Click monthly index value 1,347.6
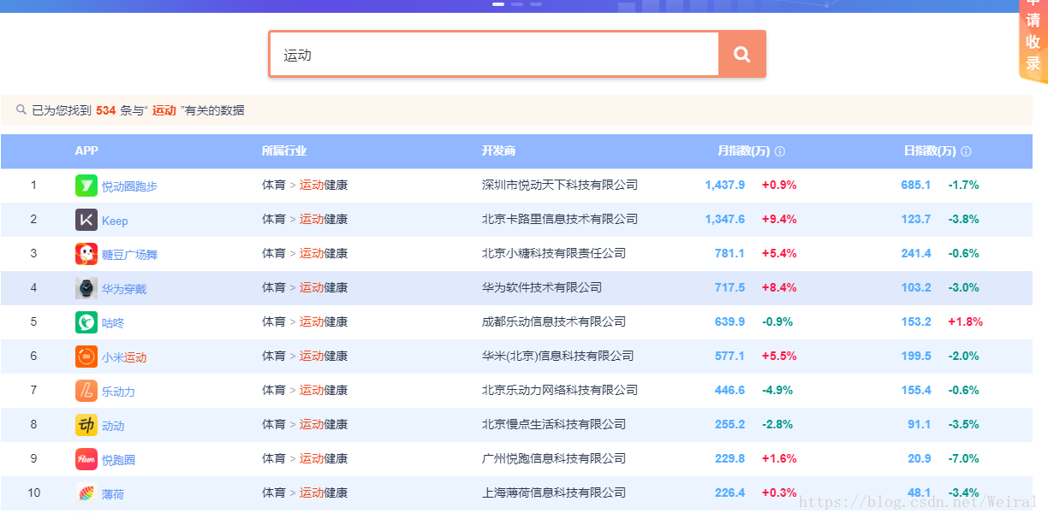 click(x=725, y=219)
